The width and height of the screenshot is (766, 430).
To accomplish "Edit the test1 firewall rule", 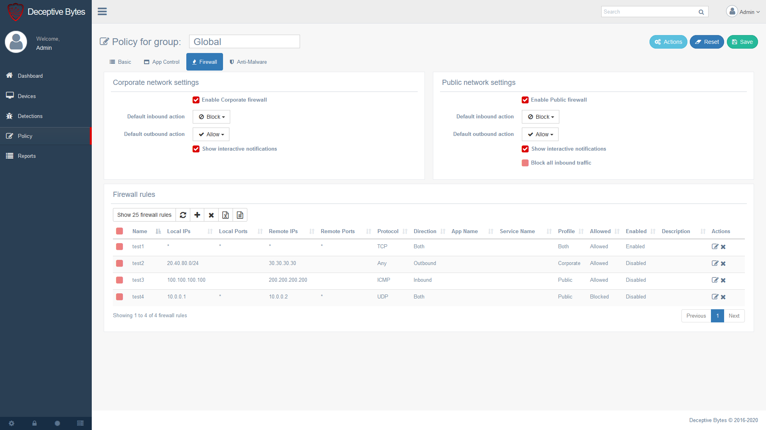I will [x=715, y=247].
